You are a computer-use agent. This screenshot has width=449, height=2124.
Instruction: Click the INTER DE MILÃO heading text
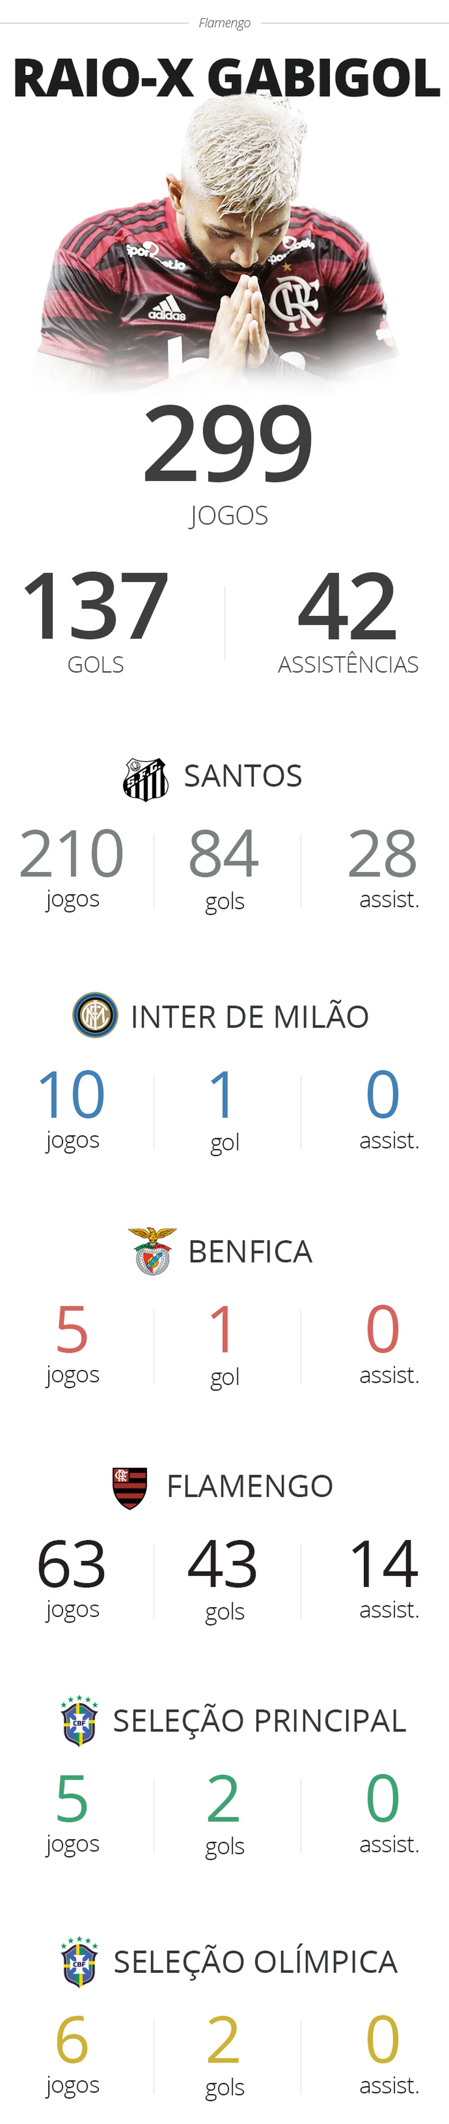(x=250, y=1017)
